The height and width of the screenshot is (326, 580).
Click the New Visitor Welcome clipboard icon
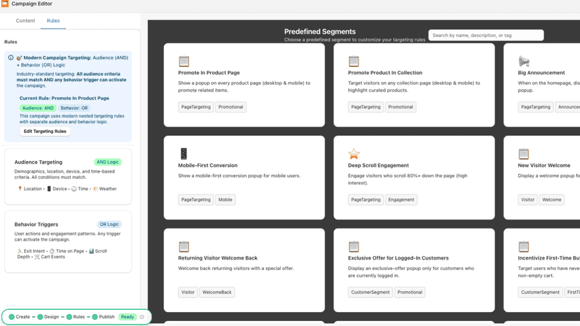[524, 153]
